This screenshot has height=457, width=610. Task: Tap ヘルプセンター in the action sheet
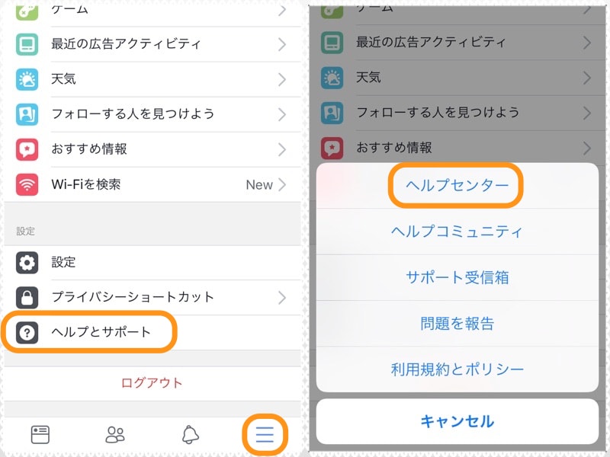click(456, 185)
